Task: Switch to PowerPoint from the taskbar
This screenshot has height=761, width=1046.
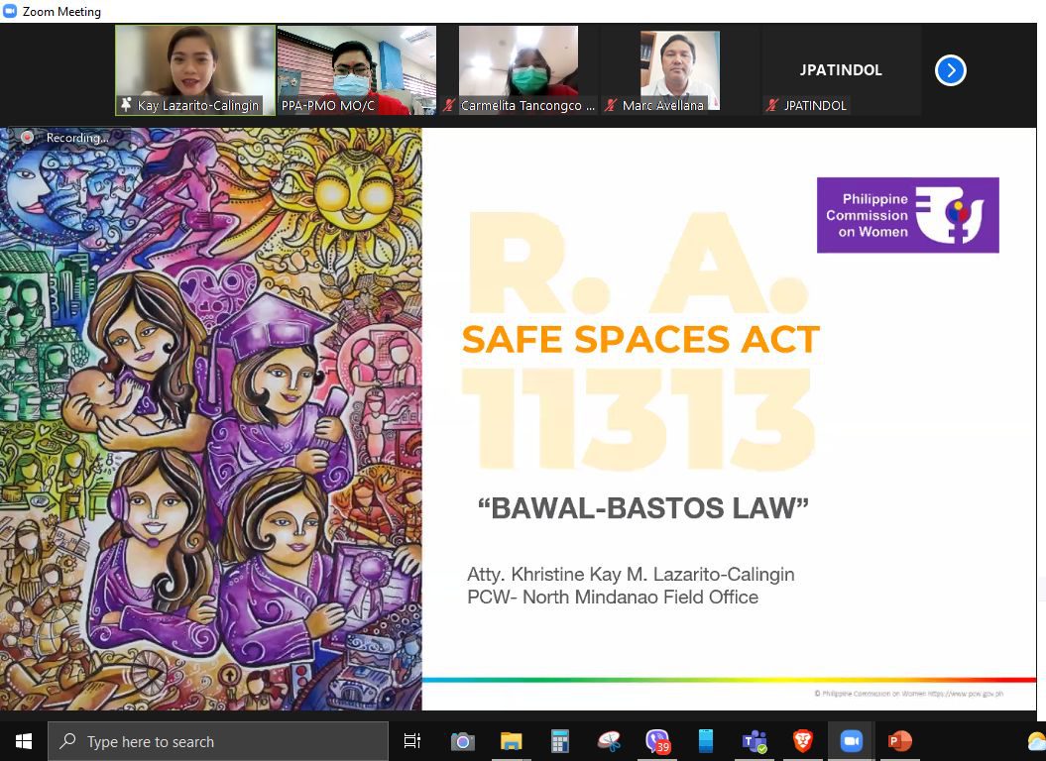Action: (900, 741)
